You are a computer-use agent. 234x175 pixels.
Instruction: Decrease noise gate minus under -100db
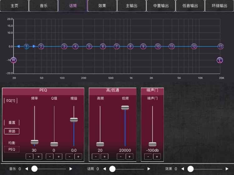coord(148,157)
